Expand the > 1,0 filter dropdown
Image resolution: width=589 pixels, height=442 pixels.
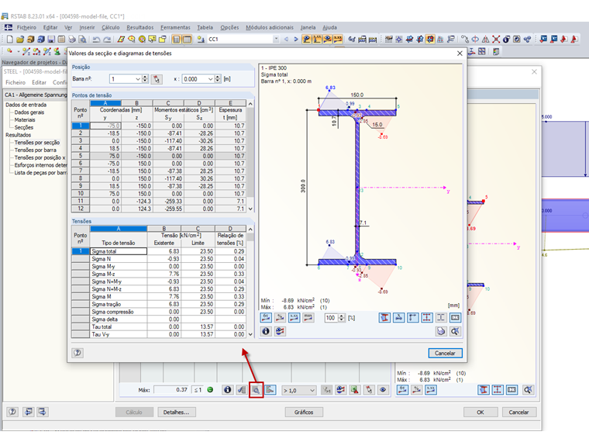pos(312,390)
